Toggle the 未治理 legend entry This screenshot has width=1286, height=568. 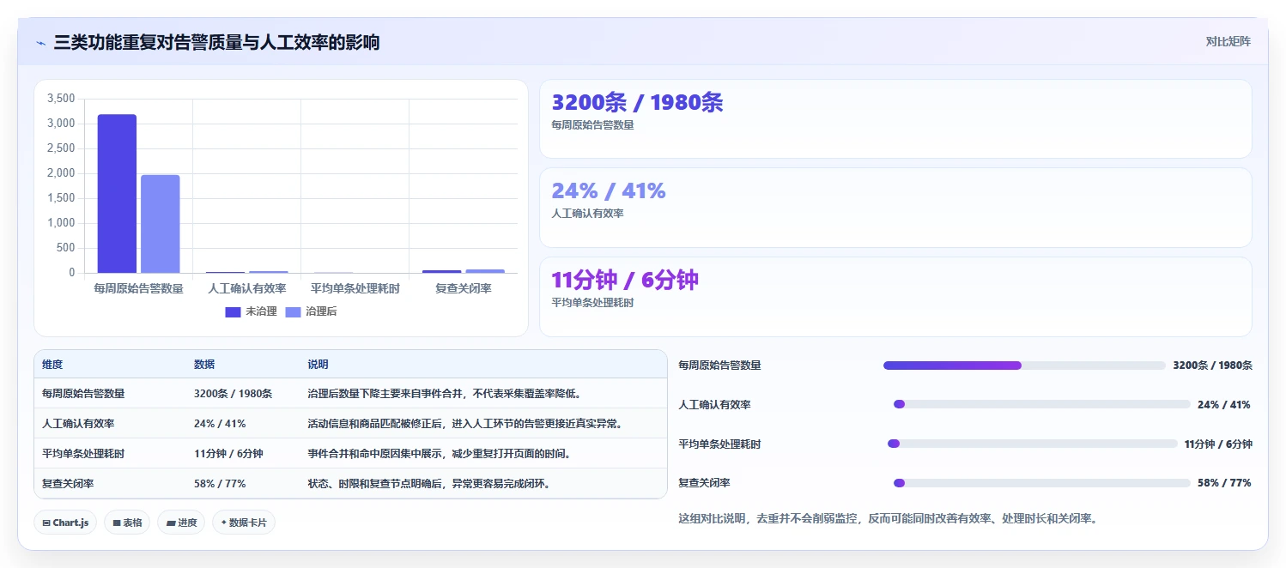(251, 311)
